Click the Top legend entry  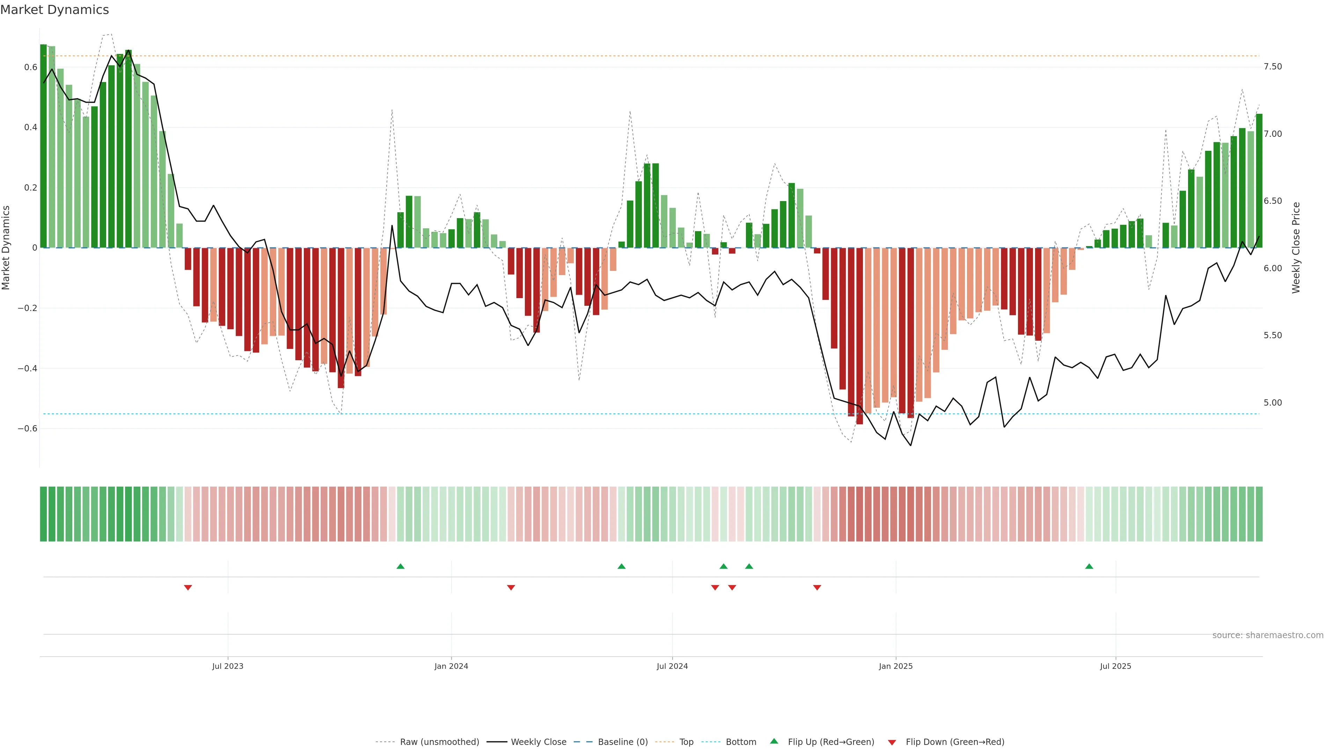(686, 742)
